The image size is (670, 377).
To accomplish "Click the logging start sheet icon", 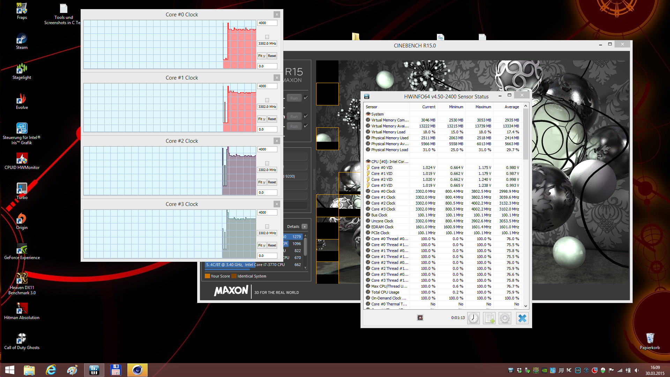I will point(489,318).
